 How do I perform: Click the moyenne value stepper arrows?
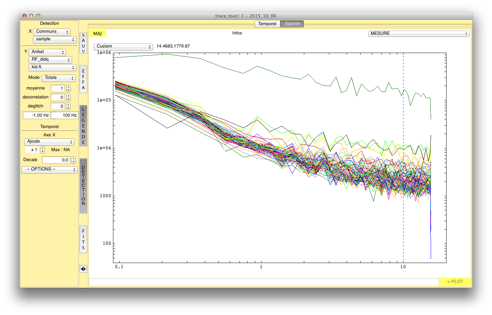(68, 88)
